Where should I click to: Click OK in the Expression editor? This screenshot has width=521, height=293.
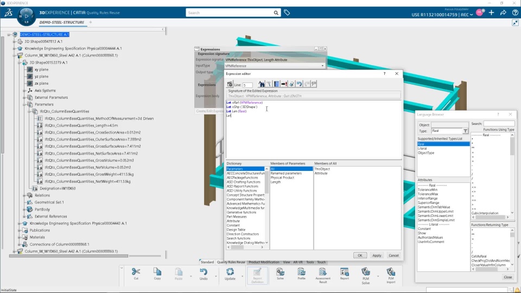click(x=360, y=255)
